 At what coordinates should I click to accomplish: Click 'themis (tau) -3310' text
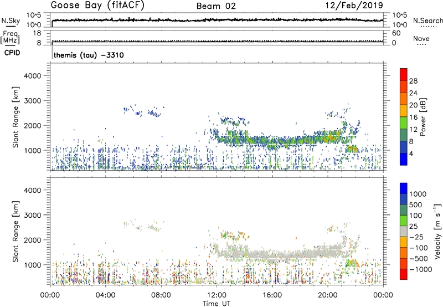pyautogui.click(x=89, y=55)
